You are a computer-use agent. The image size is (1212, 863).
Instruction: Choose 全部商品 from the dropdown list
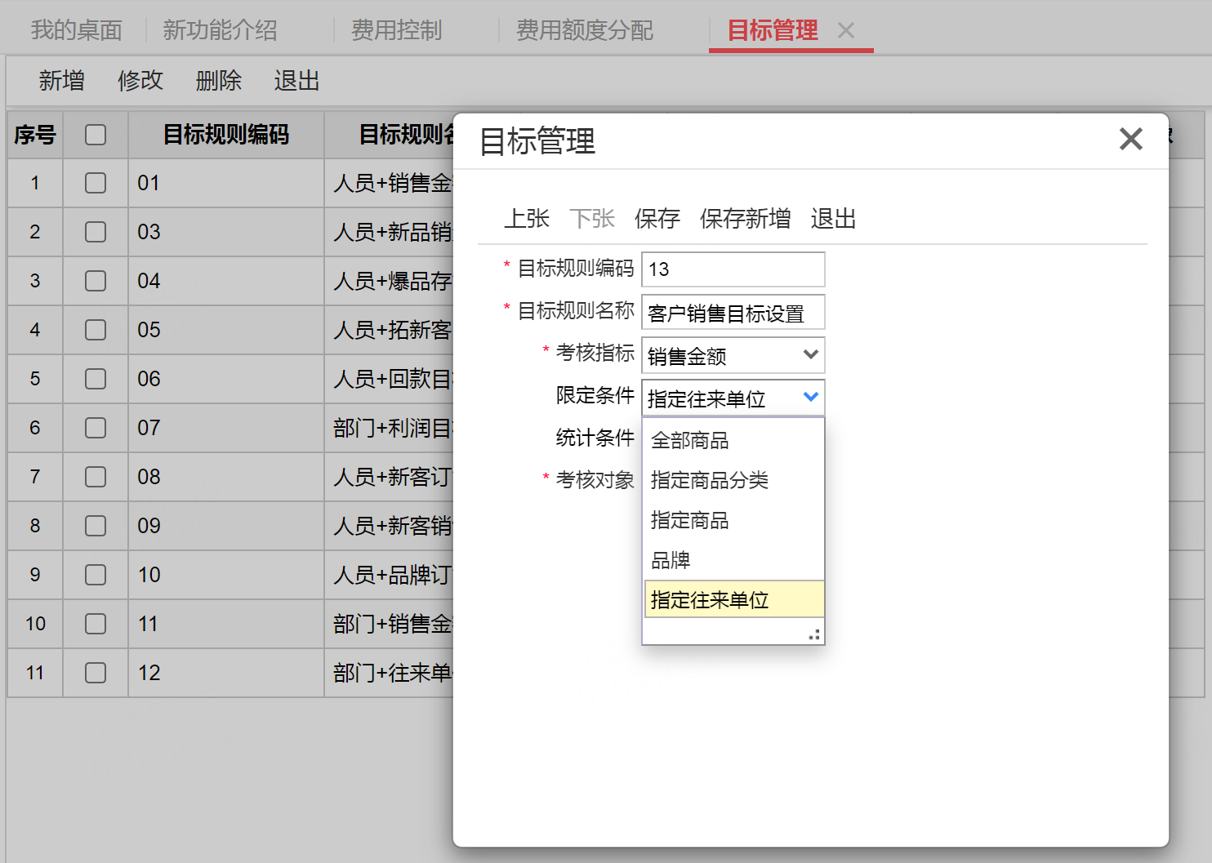[x=733, y=440]
